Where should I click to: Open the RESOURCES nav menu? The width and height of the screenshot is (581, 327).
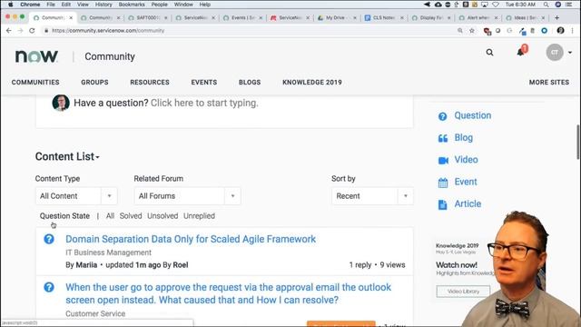coord(149,83)
